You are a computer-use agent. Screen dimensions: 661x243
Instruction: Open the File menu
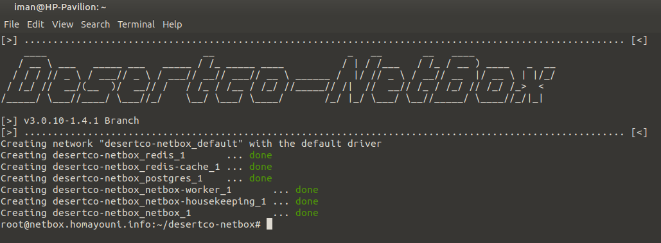(12, 24)
